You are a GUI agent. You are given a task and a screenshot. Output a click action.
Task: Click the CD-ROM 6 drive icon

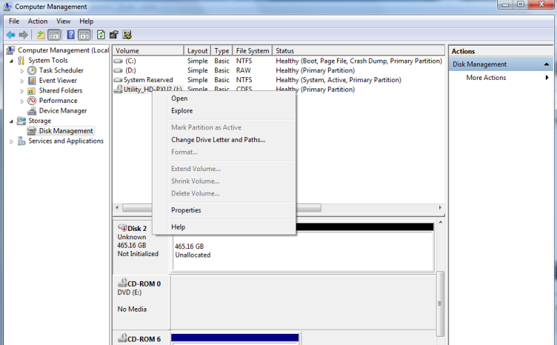[x=123, y=338]
